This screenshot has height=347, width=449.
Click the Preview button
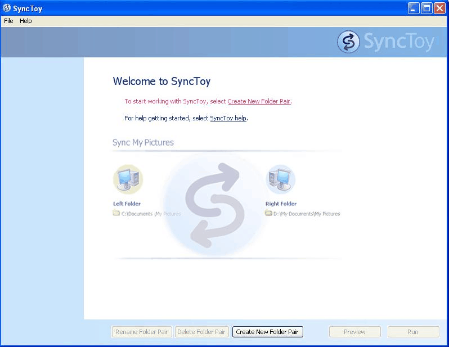coord(355,332)
